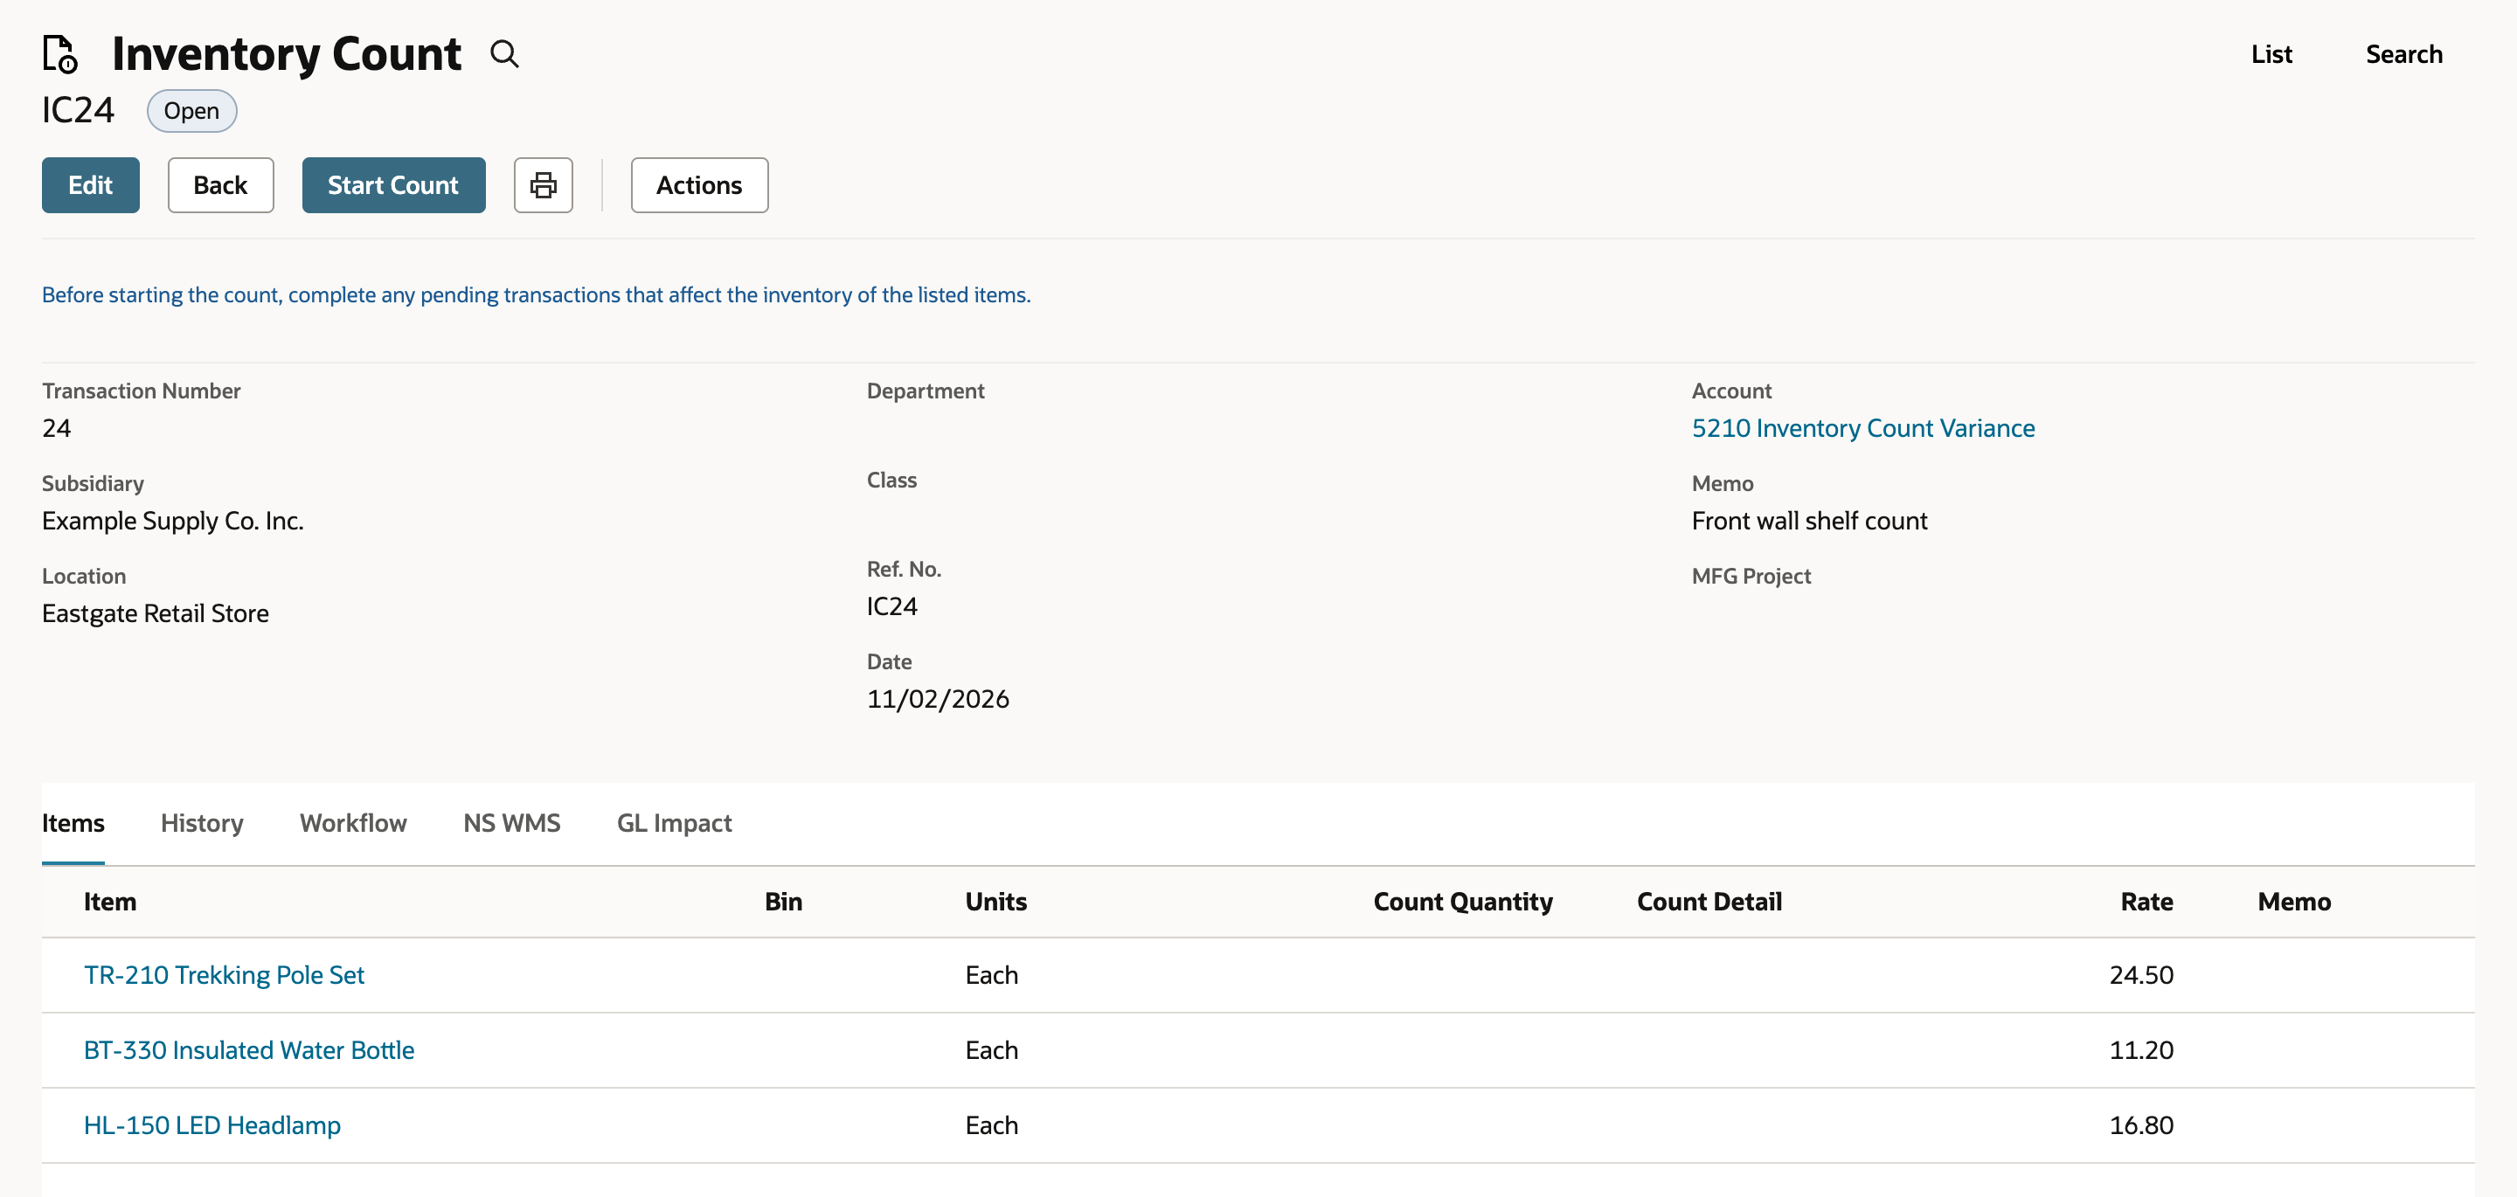Viewport: 2517px width, 1197px height.
Task: Click rate value 11.20
Action: [2142, 1049]
